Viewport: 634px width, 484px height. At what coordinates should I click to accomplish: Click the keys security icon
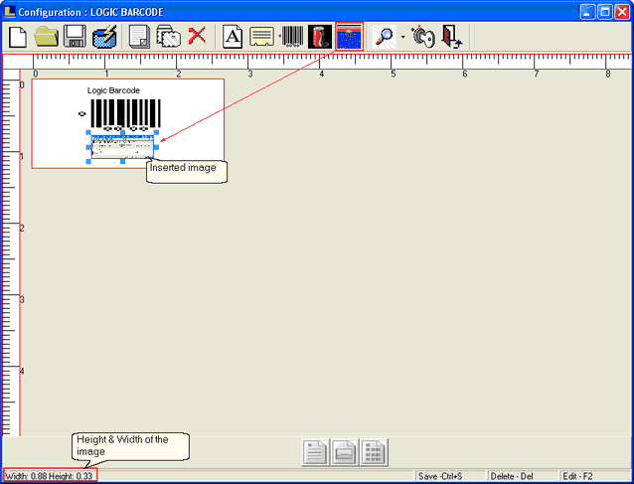coord(423,37)
